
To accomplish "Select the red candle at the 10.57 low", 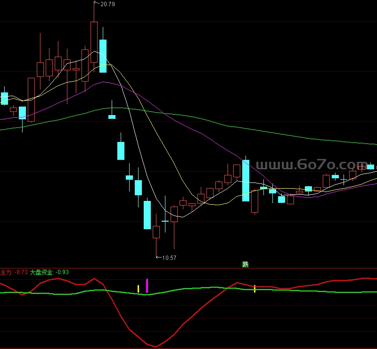I will coord(156,232).
